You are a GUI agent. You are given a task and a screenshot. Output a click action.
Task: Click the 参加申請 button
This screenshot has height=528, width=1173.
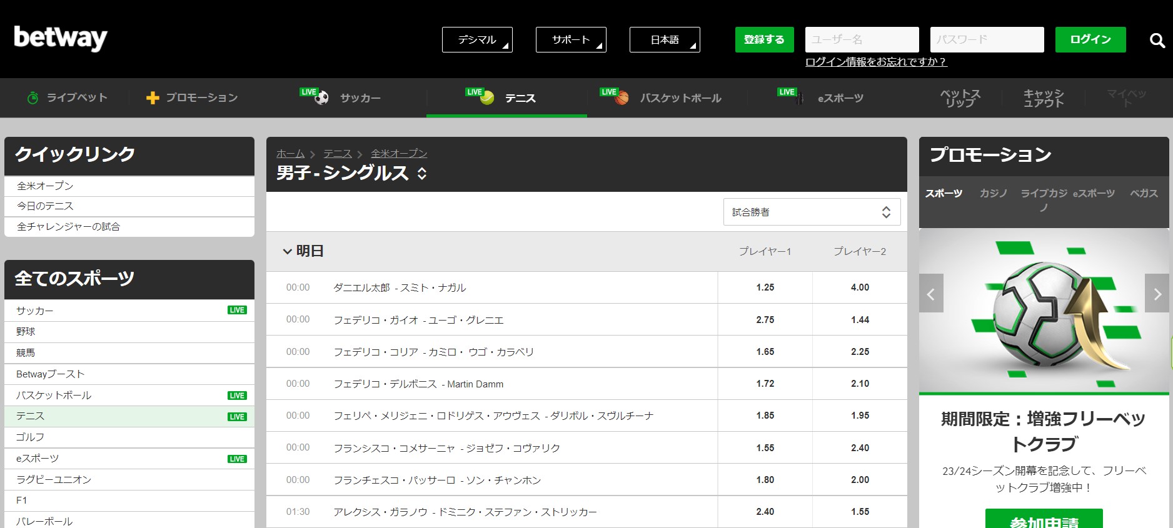click(1044, 519)
